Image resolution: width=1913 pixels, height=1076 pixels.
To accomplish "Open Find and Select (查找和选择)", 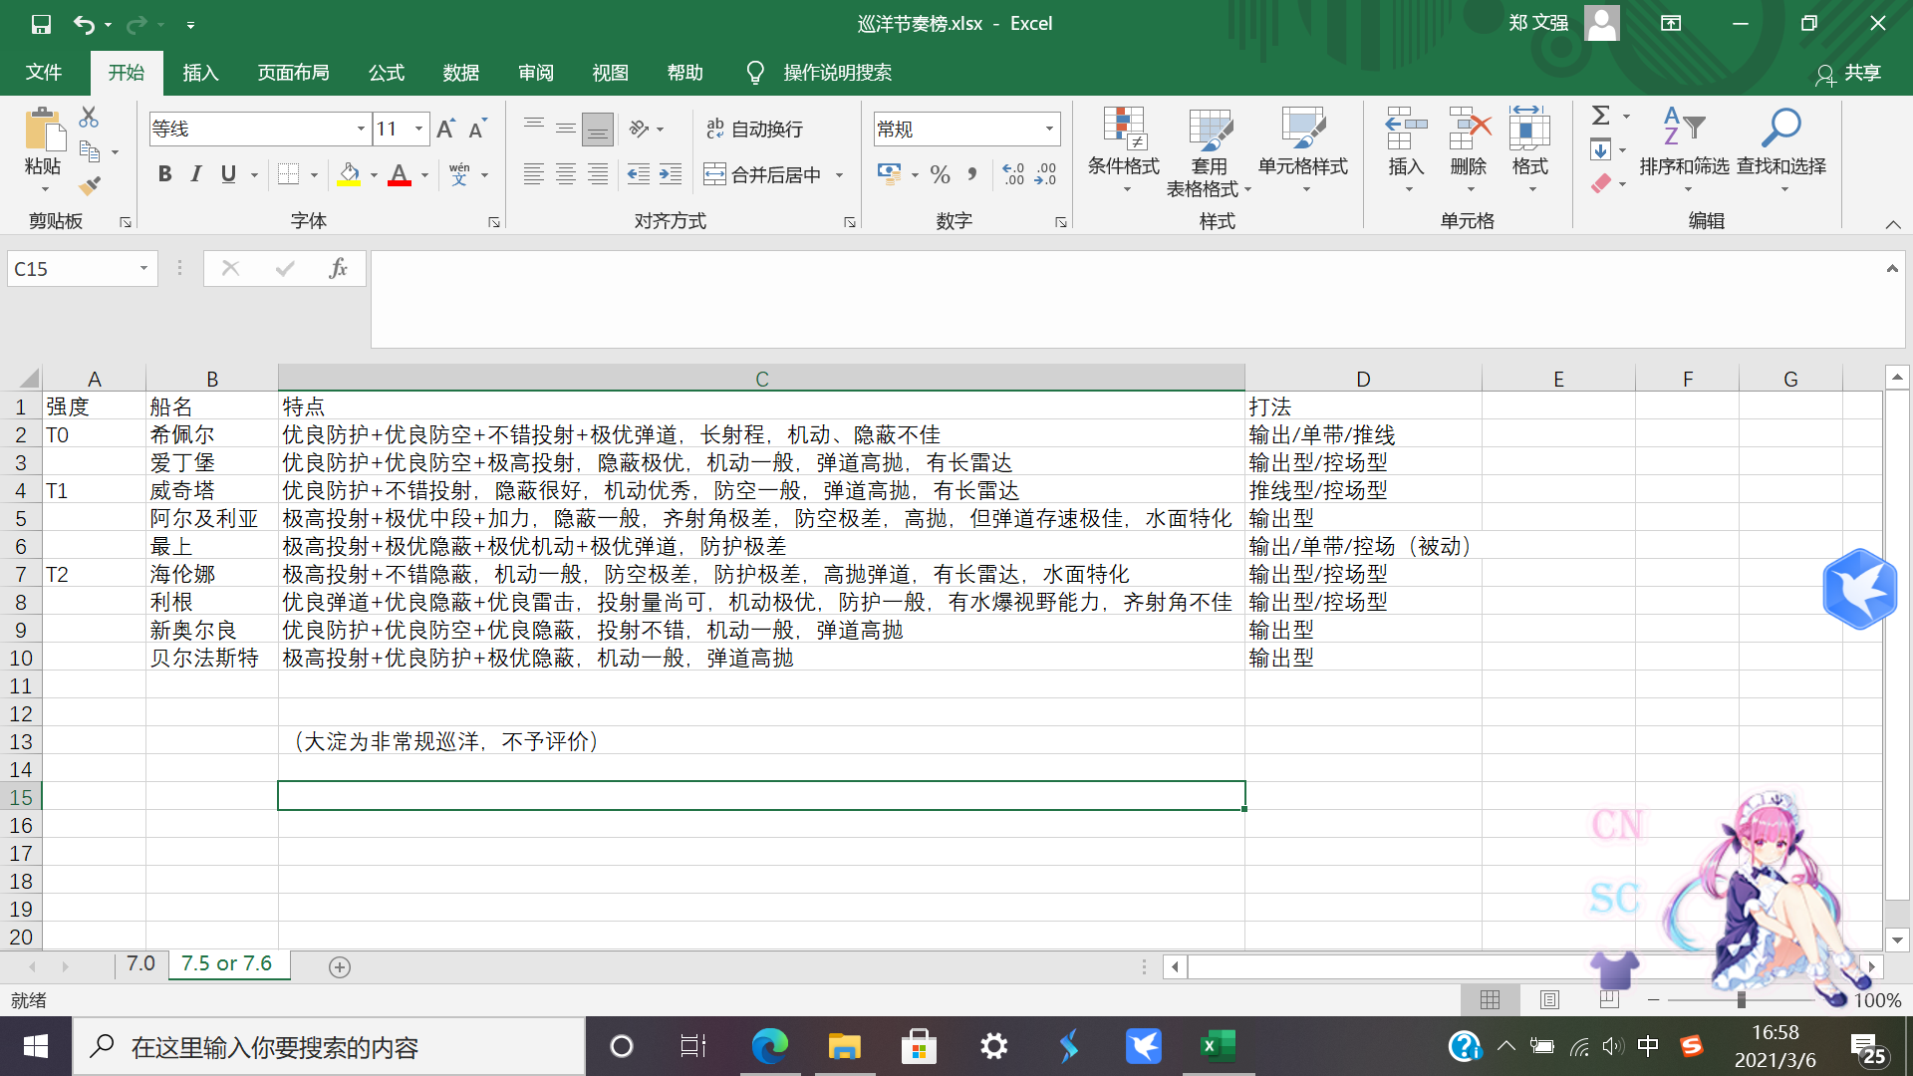I will pyautogui.click(x=1781, y=150).
